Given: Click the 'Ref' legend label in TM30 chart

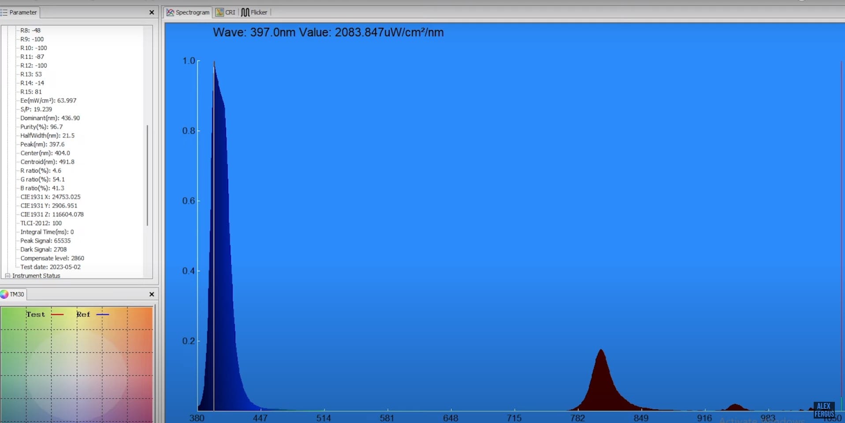Looking at the screenshot, I should tap(83, 314).
